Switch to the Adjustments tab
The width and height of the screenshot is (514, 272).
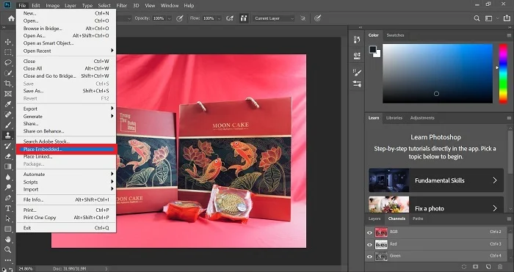point(422,118)
